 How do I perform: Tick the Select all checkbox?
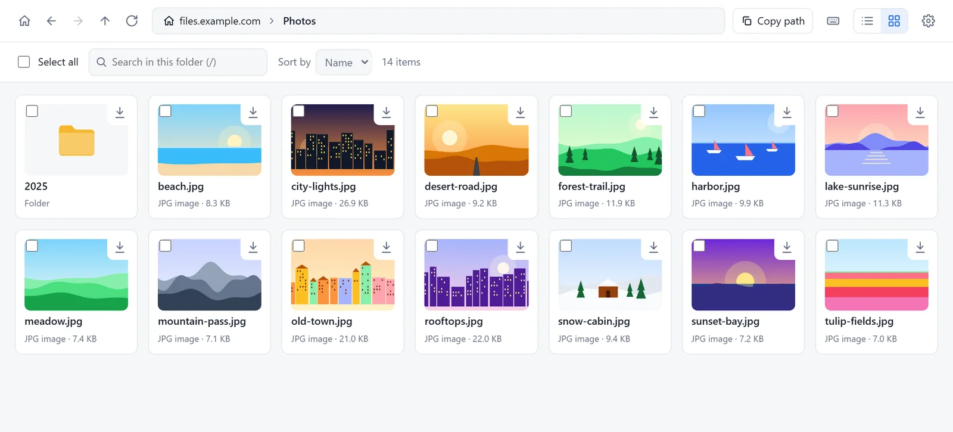(x=24, y=62)
